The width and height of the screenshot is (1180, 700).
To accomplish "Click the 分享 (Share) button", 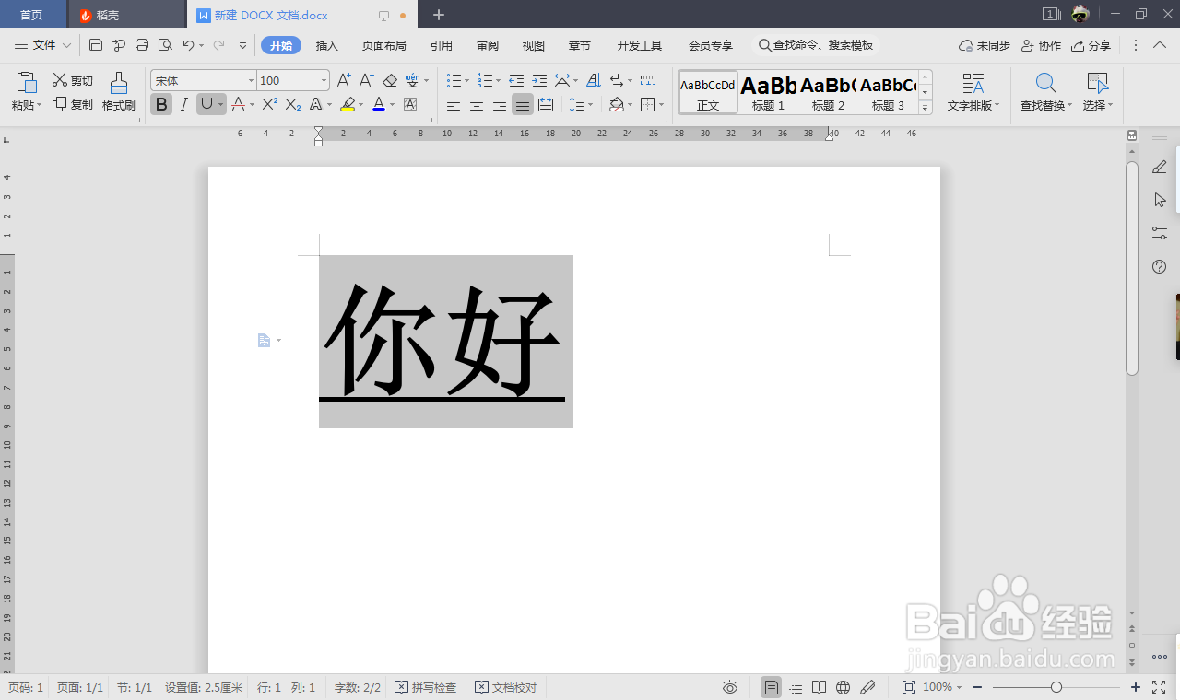I will 1091,45.
